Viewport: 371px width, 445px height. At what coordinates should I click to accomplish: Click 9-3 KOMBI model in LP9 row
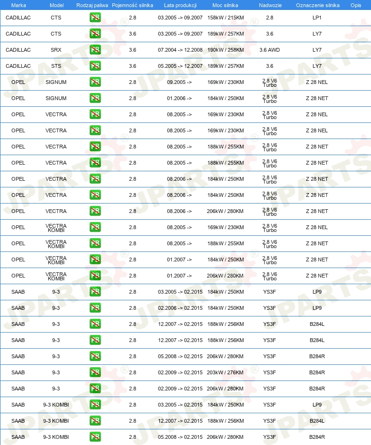click(56, 405)
